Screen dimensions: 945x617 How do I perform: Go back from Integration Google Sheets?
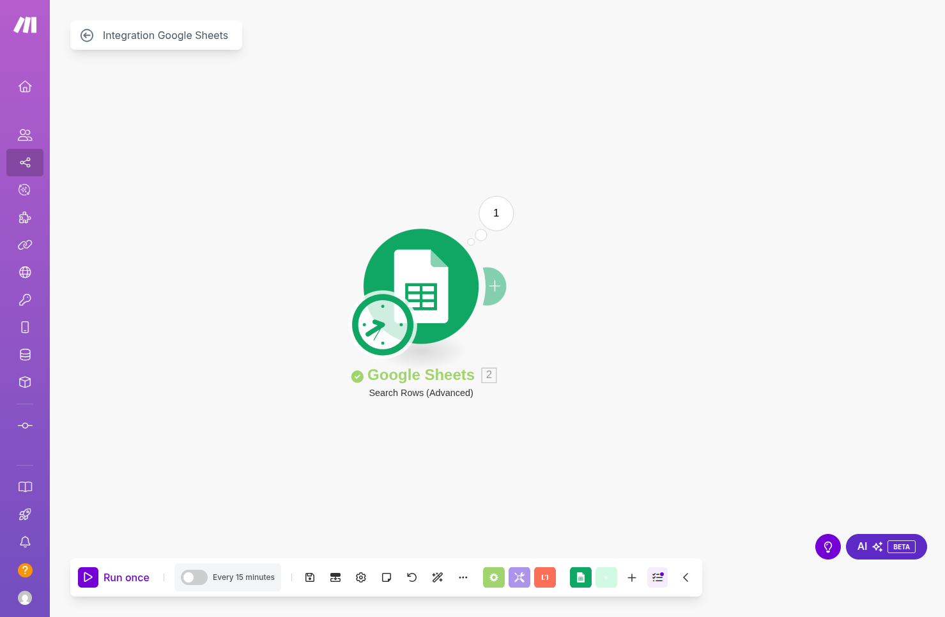(87, 36)
